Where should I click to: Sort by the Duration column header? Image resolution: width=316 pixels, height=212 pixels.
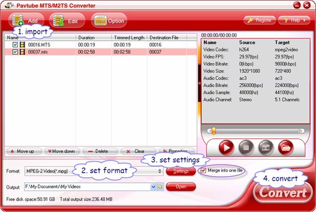tap(94, 37)
